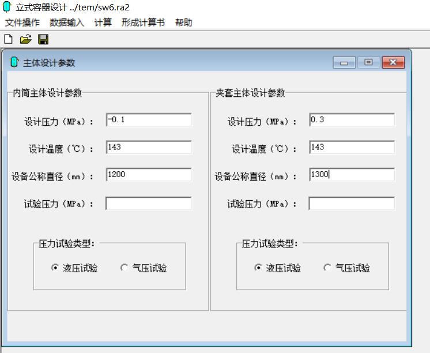430x353 pixels.
Task: Click the Open folder toolbar icon
Action: [25, 39]
